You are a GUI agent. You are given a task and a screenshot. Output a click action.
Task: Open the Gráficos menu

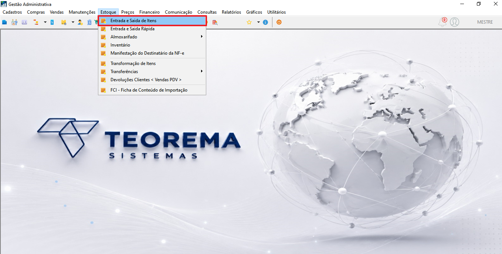pyautogui.click(x=254, y=12)
